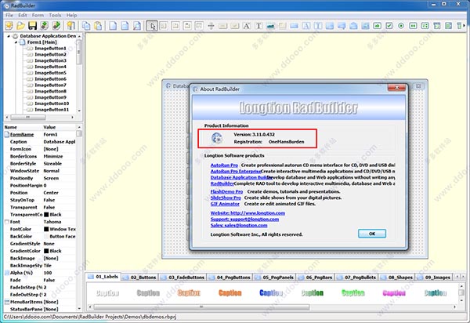Select the radio button component icon
470x323 pixels.
[x=401, y=26]
